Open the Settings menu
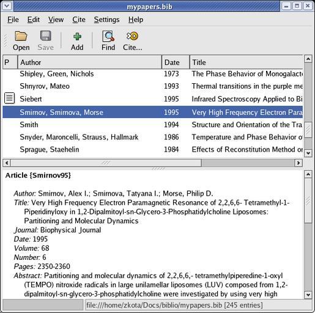Viewport: 315px width, 313px height. pyautogui.click(x=106, y=20)
